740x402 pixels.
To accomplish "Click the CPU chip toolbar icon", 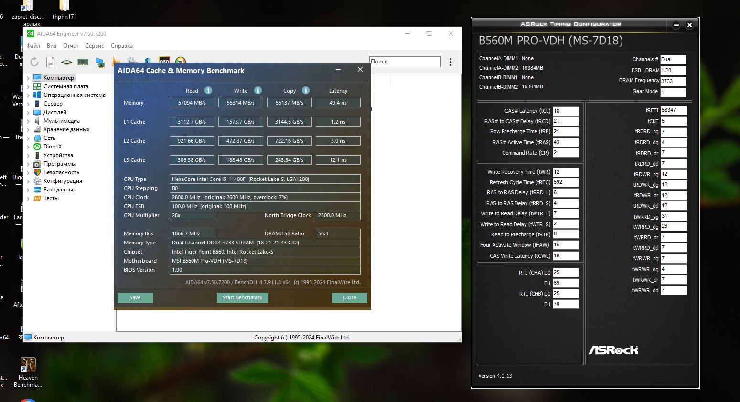I will pyautogui.click(x=66, y=62).
